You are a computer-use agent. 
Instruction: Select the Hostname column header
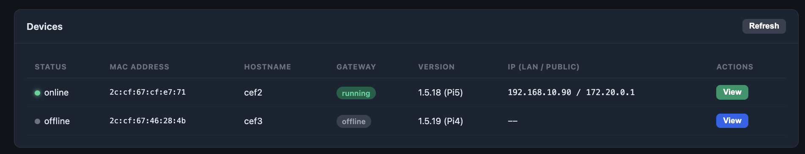(x=268, y=67)
